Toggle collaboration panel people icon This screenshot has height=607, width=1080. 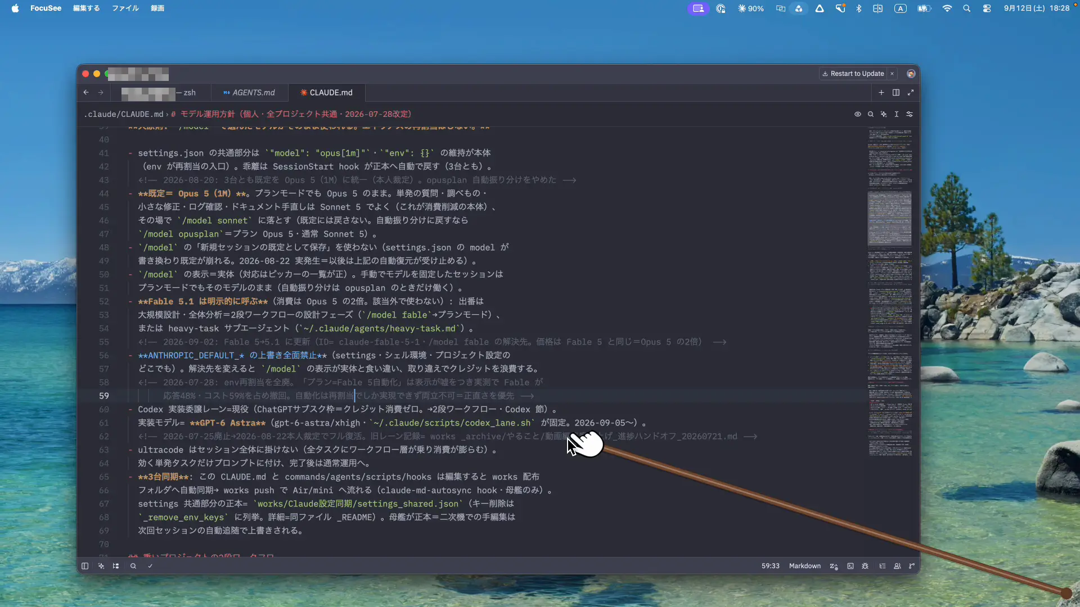point(897,566)
